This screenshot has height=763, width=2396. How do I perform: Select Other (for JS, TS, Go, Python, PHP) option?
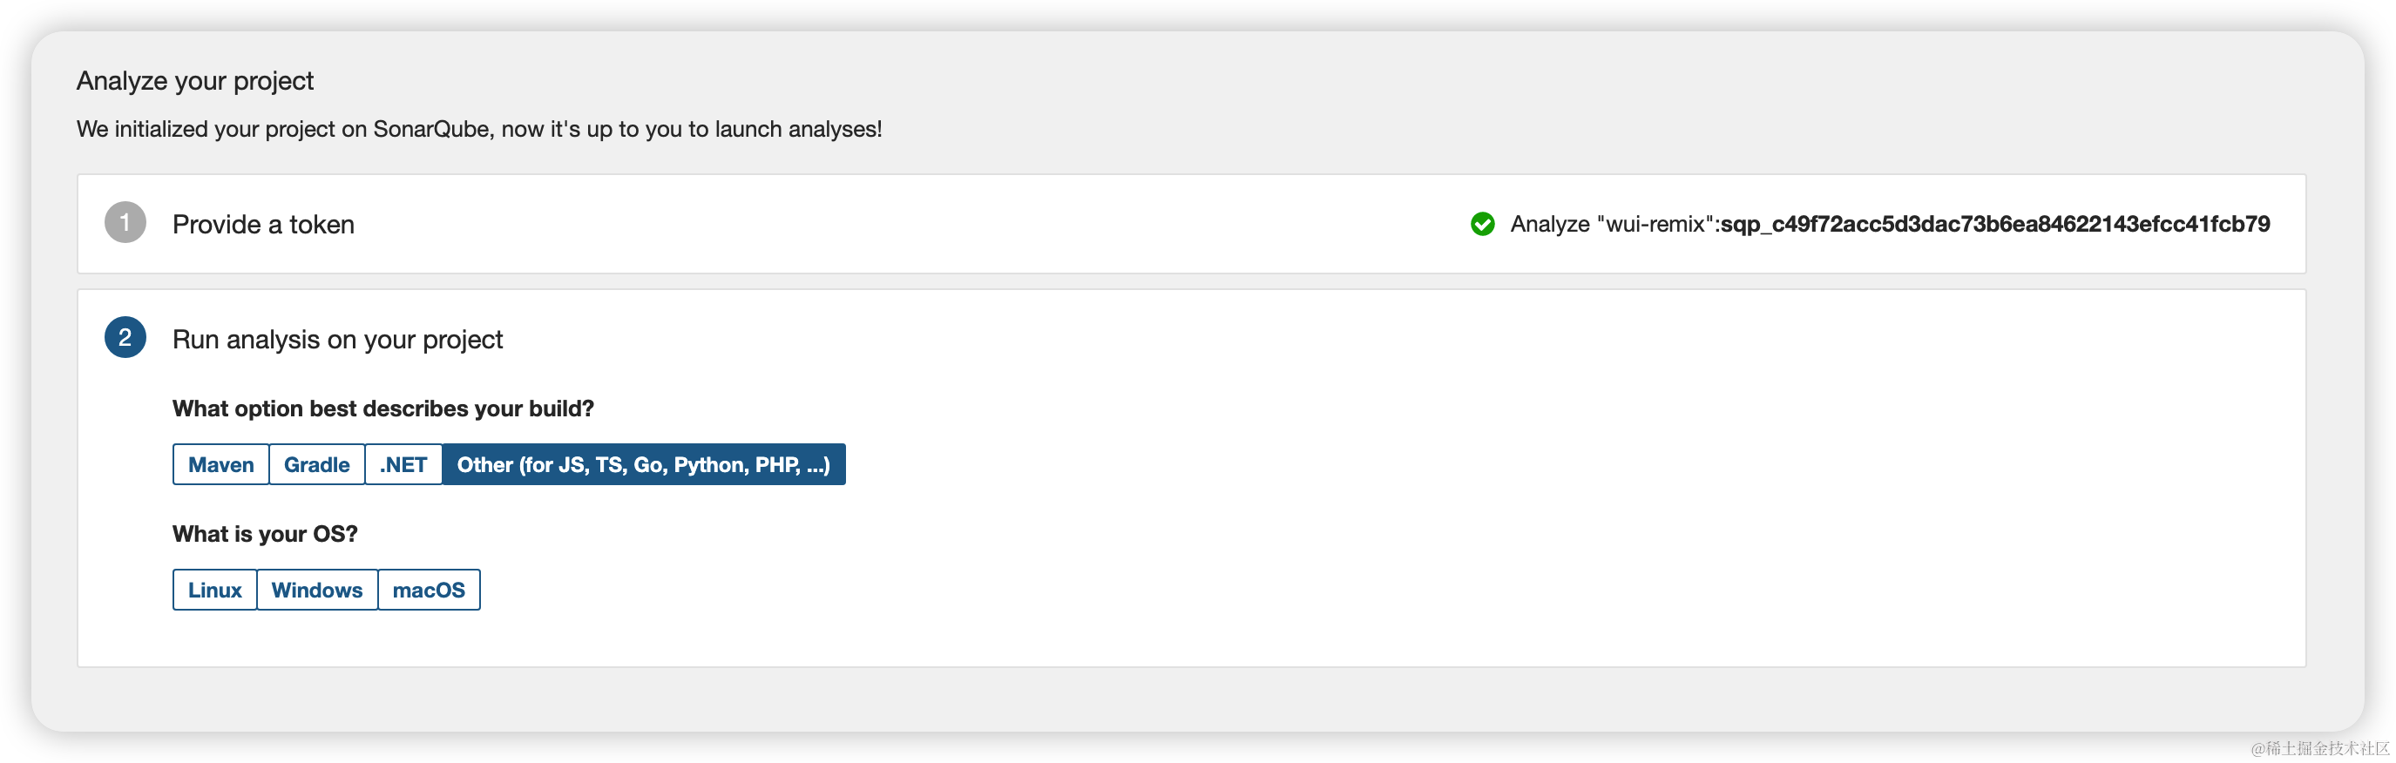point(643,464)
